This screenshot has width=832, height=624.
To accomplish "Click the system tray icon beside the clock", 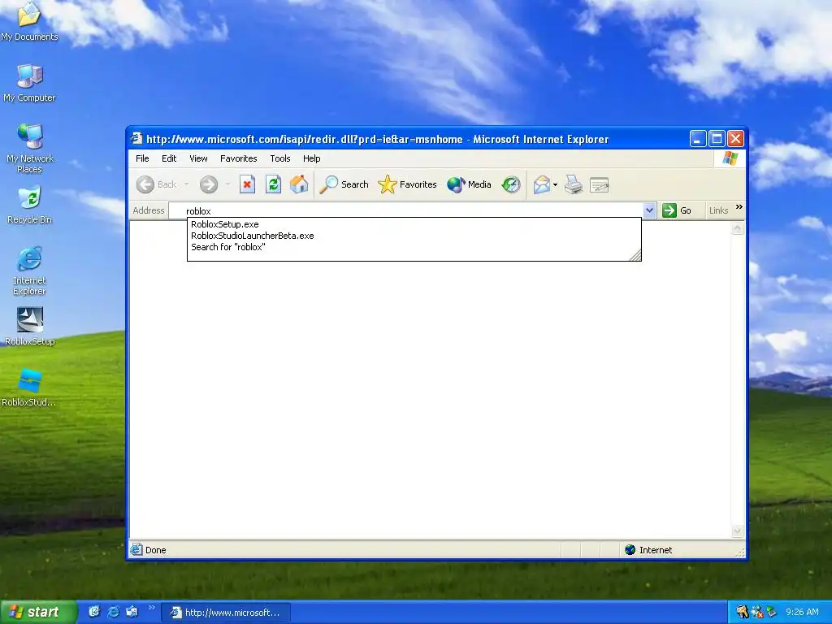I will pos(770,612).
